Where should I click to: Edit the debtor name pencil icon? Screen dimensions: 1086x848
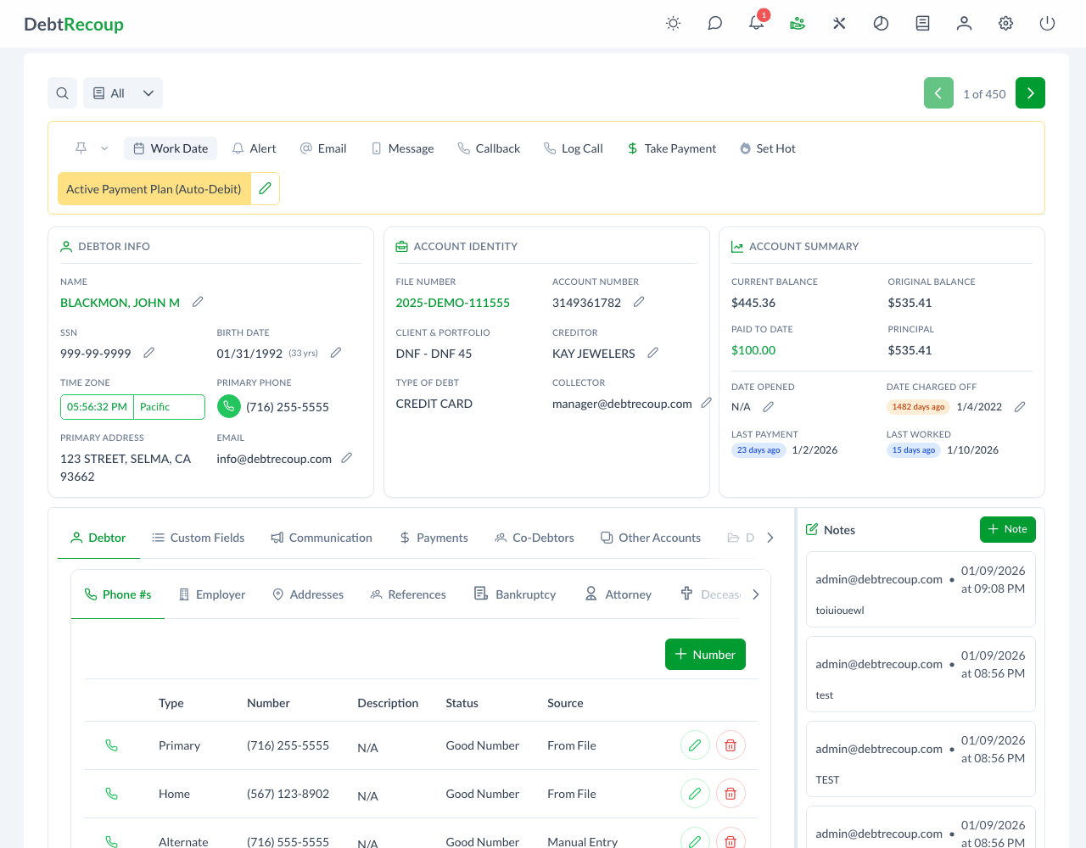198,302
